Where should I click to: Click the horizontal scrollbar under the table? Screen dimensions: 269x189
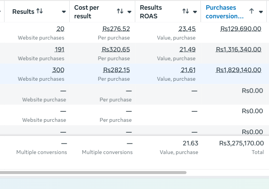[x=93, y=173]
